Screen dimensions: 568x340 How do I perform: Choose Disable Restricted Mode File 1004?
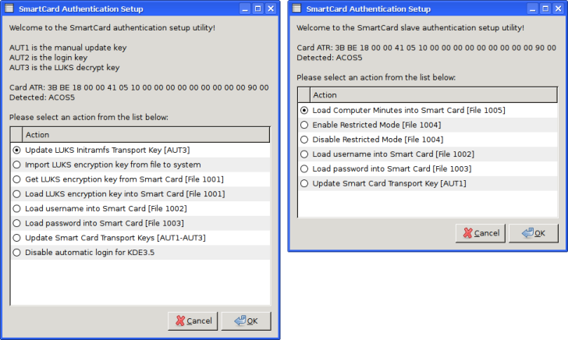(304, 140)
